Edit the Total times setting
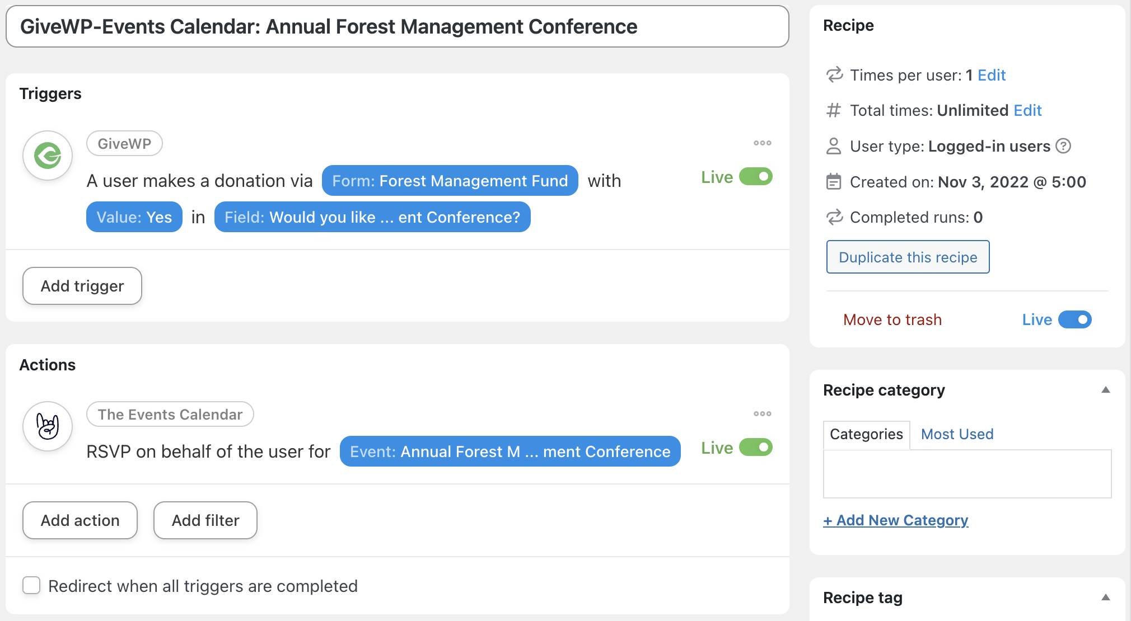The width and height of the screenshot is (1131, 621). pos(1027,110)
